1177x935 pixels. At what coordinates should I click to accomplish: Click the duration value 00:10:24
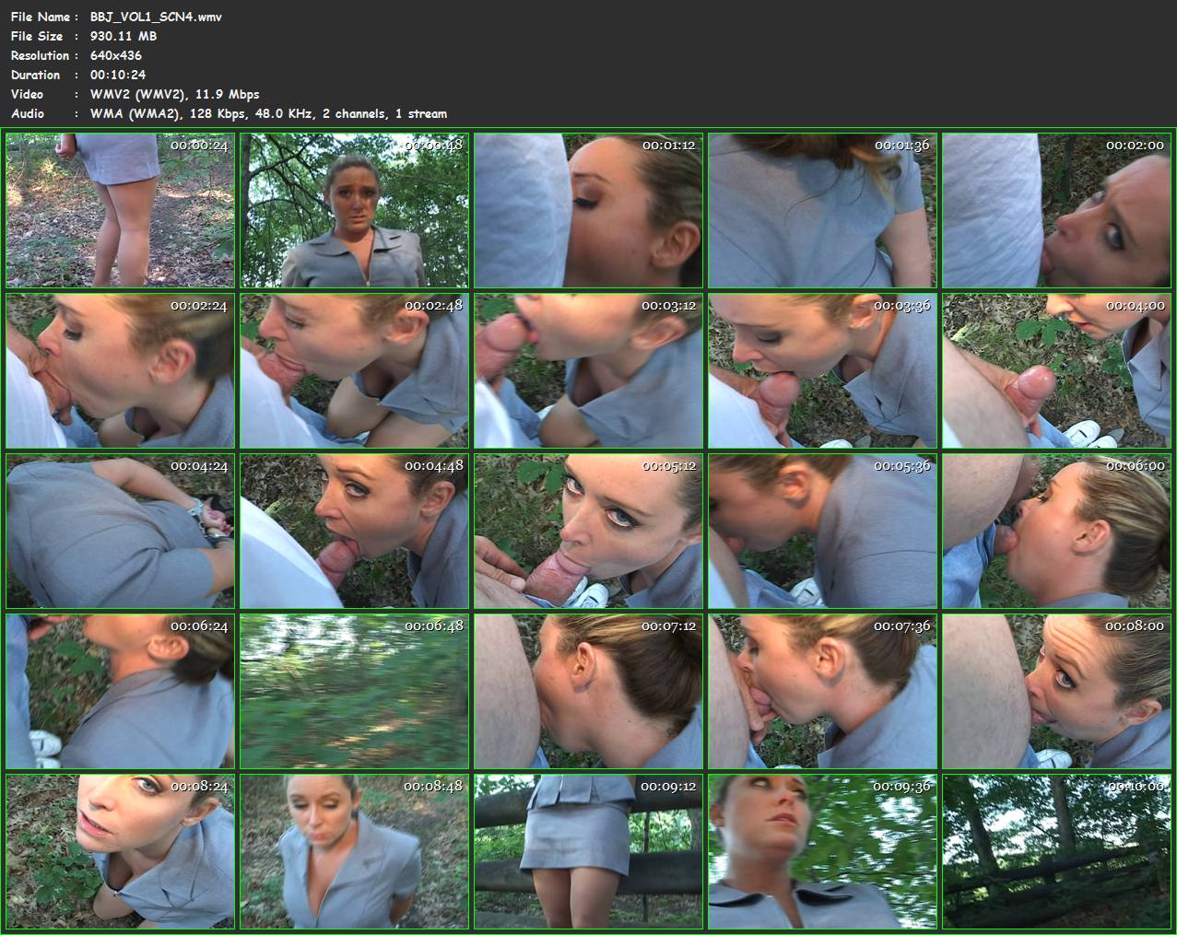pos(118,75)
